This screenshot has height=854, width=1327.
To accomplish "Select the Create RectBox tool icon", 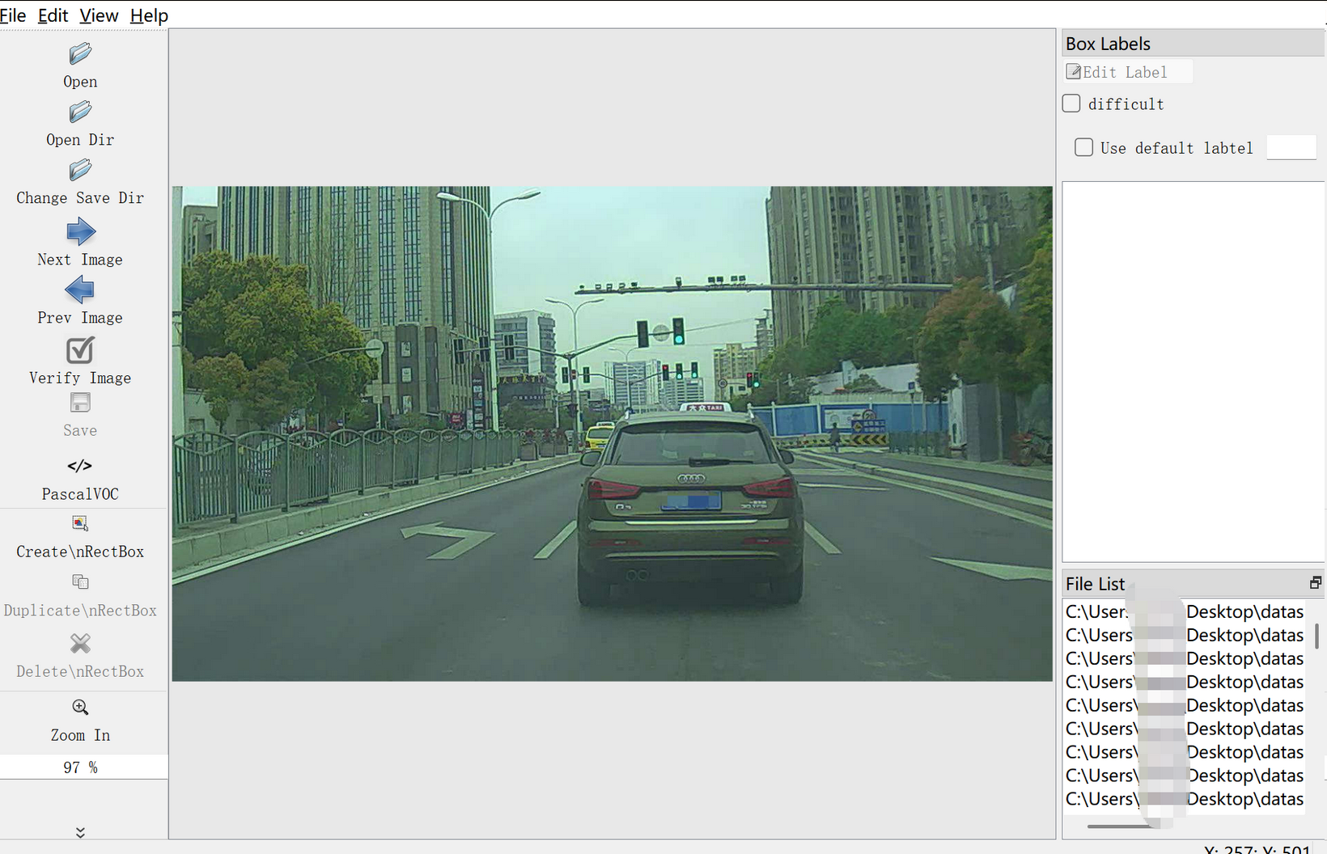I will pos(80,523).
